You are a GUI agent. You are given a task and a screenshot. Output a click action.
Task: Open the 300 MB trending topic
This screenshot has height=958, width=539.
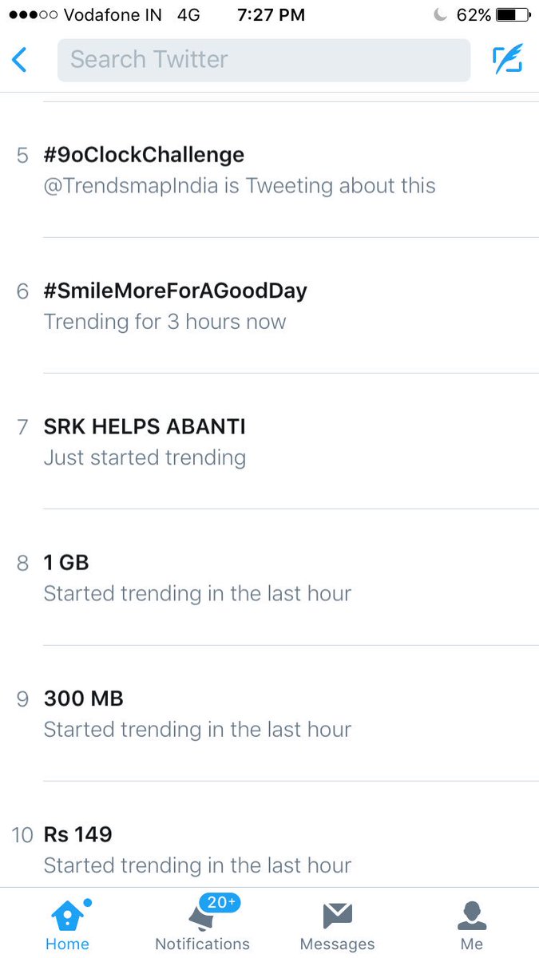269,713
